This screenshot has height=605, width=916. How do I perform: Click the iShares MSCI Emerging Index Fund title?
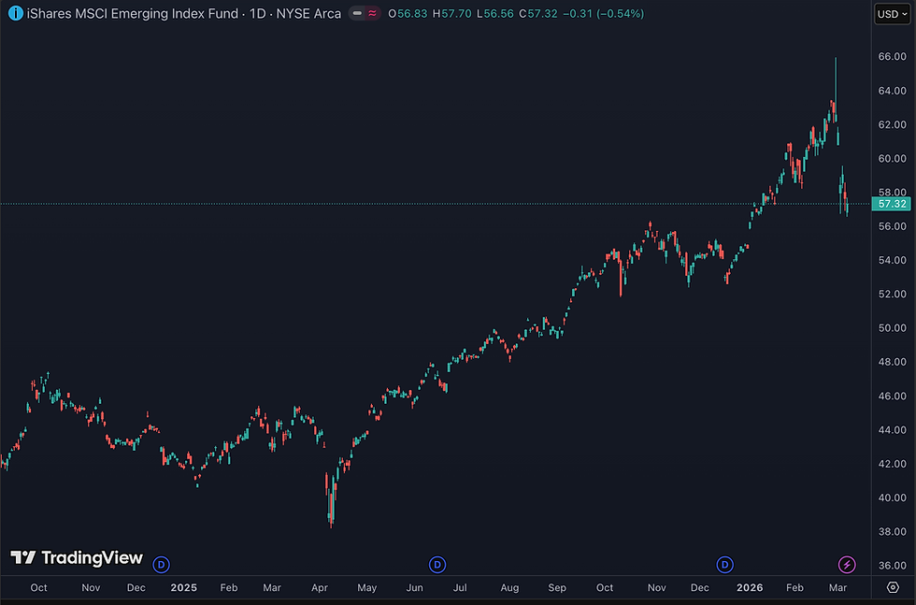(x=133, y=13)
